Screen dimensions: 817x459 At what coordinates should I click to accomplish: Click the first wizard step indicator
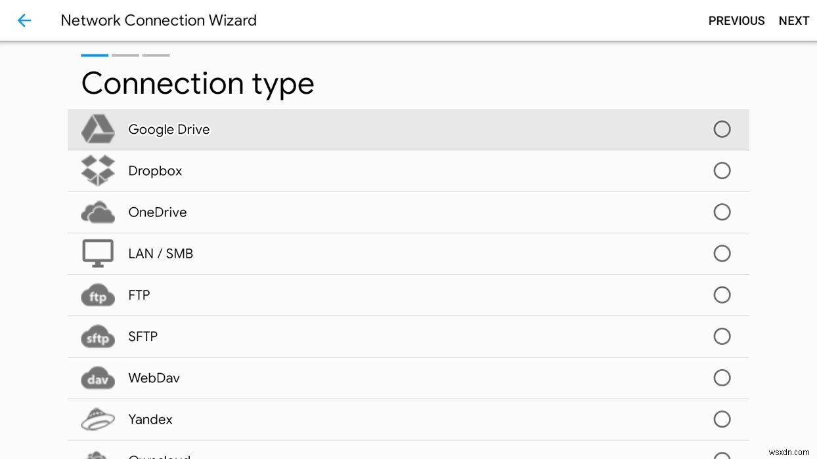click(95, 55)
